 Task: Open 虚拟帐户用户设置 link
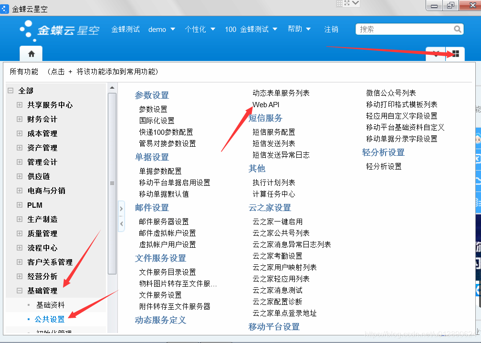167,245
